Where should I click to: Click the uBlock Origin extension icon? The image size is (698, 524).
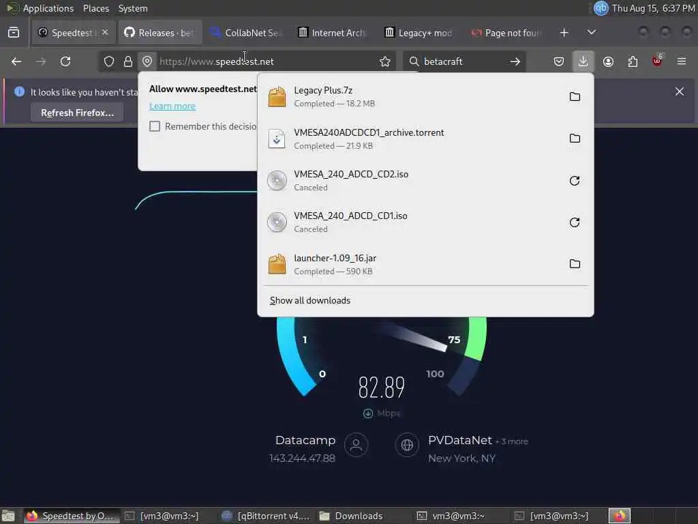pyautogui.click(x=657, y=61)
